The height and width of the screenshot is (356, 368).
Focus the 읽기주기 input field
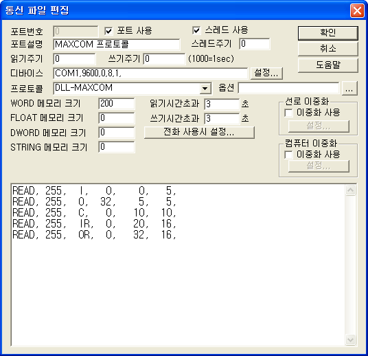pos(74,58)
